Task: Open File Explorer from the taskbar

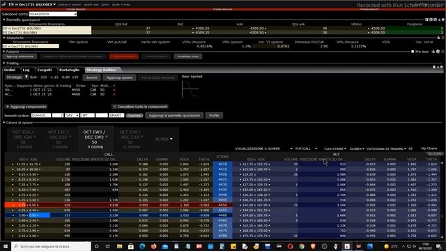Action: [119, 246]
